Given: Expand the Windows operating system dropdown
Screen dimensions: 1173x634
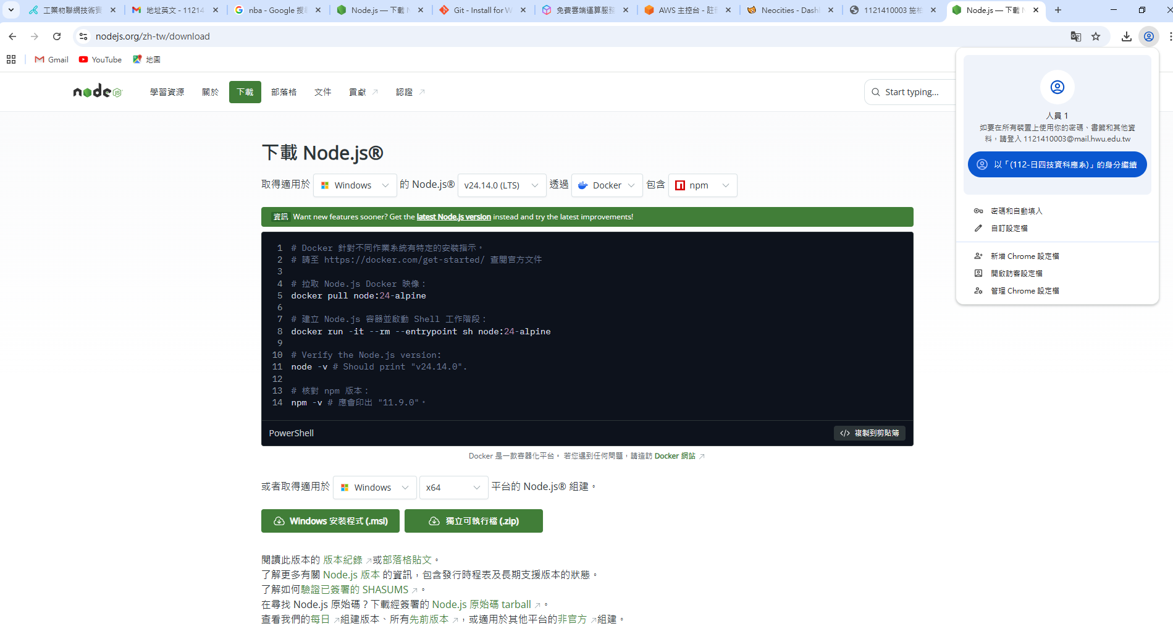Looking at the screenshot, I should pyautogui.click(x=355, y=185).
